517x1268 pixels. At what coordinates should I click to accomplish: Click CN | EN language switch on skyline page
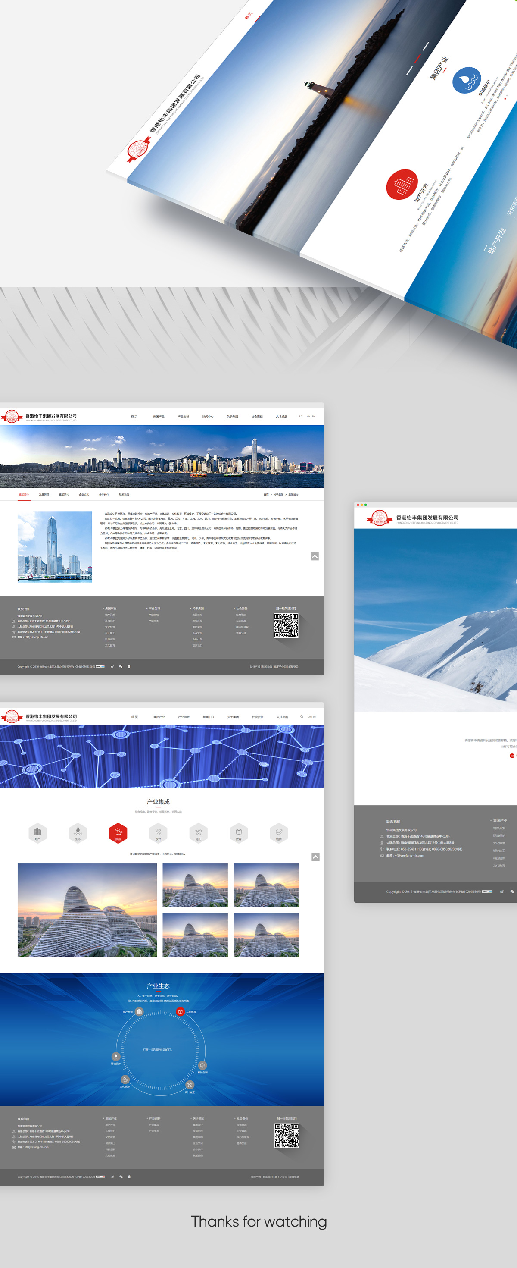click(x=311, y=417)
